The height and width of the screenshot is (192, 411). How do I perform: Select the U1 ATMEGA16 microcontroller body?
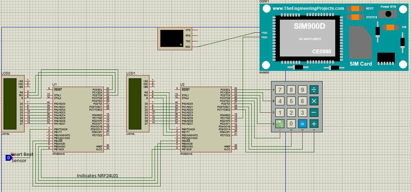click(78, 120)
